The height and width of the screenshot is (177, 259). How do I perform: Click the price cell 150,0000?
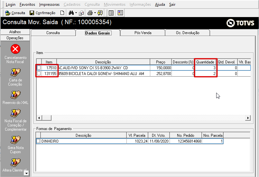161,68
